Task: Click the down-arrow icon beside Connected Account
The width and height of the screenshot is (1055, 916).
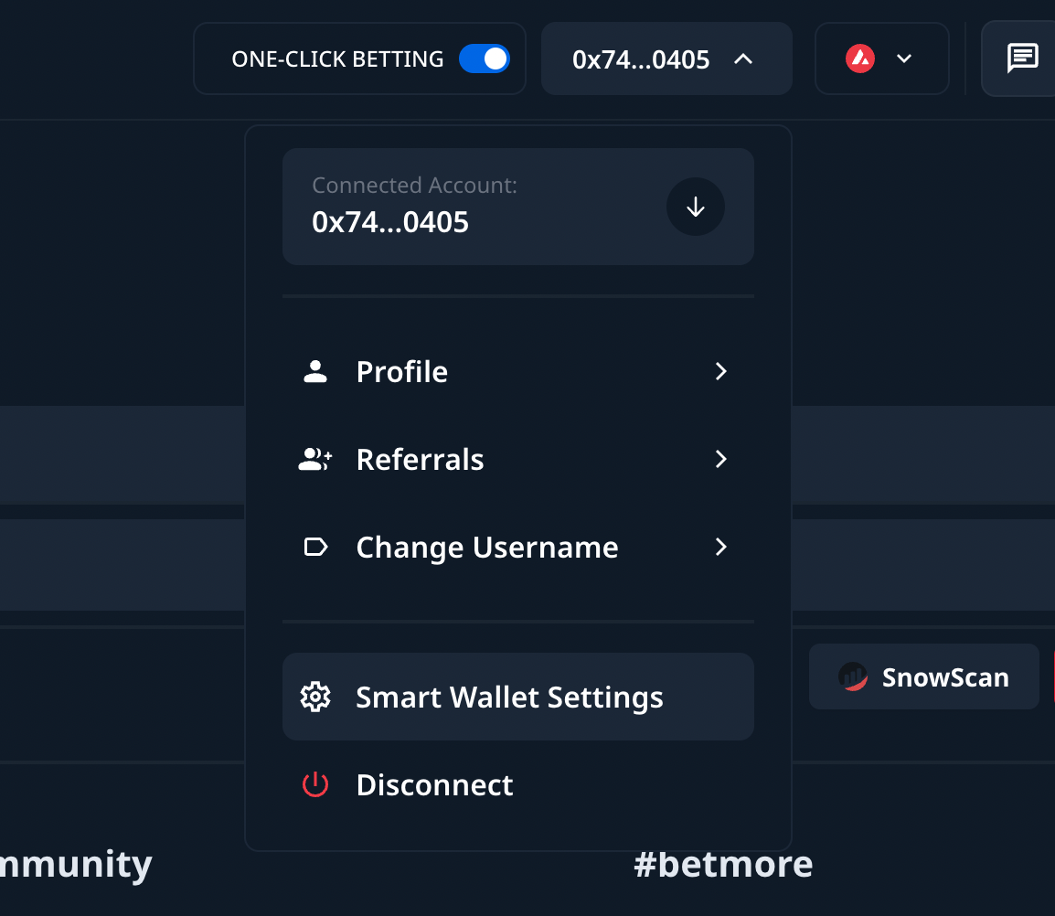Action: click(x=696, y=208)
